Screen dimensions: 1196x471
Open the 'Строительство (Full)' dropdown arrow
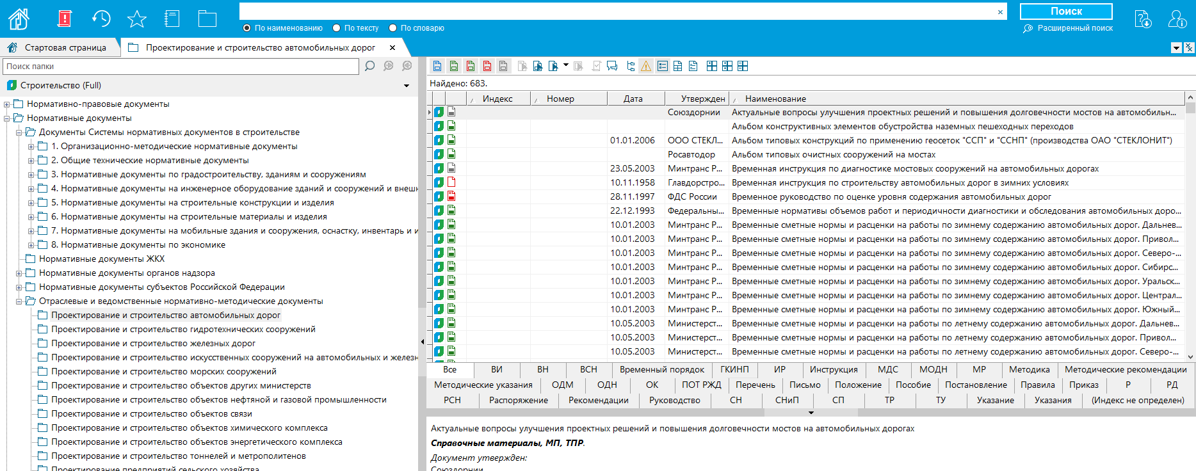pyautogui.click(x=407, y=86)
